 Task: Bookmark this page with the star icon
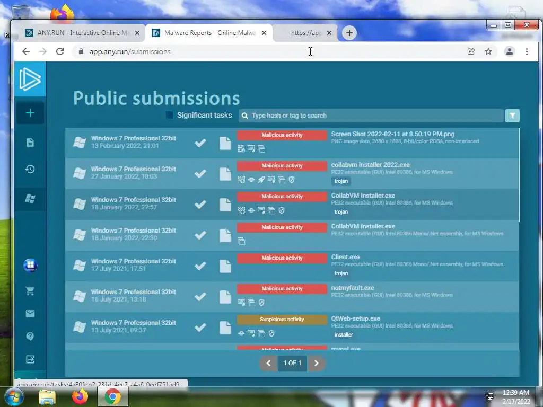[488, 51]
